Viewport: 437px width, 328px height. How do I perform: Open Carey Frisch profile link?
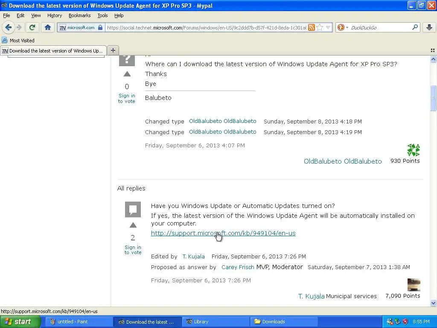[x=238, y=267]
